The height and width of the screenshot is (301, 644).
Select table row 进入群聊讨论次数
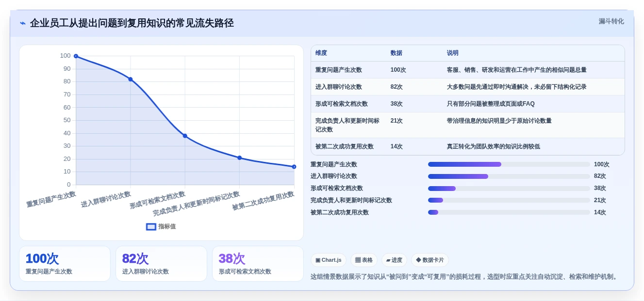[468, 87]
